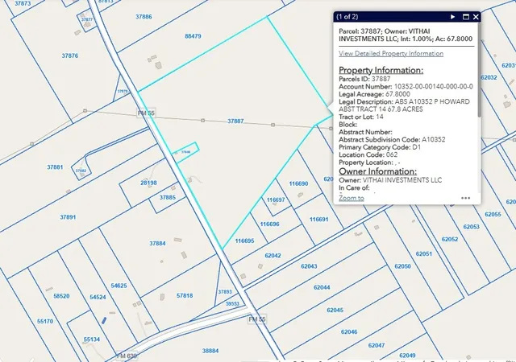
Task: Show next feature in popup
Action: click(453, 17)
